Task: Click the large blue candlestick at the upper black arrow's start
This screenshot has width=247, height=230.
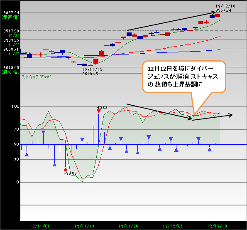Action: tap(129, 34)
